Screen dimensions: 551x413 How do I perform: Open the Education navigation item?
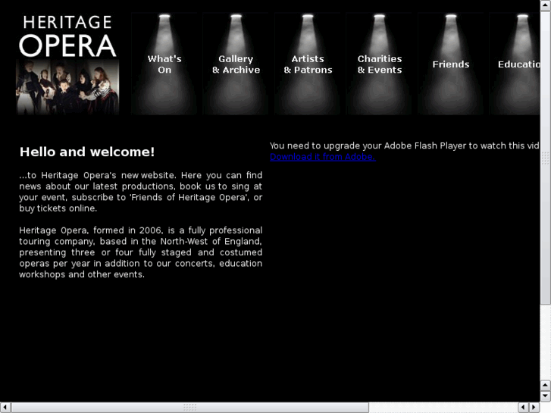point(515,64)
